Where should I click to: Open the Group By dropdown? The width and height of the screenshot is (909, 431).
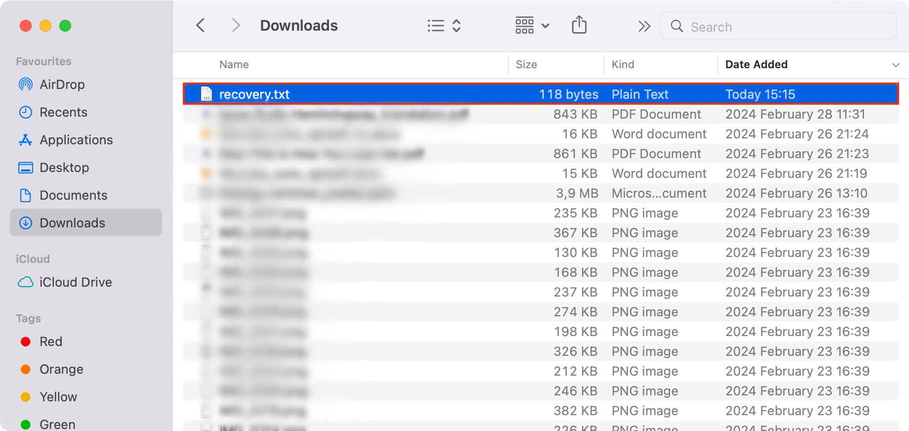point(532,25)
